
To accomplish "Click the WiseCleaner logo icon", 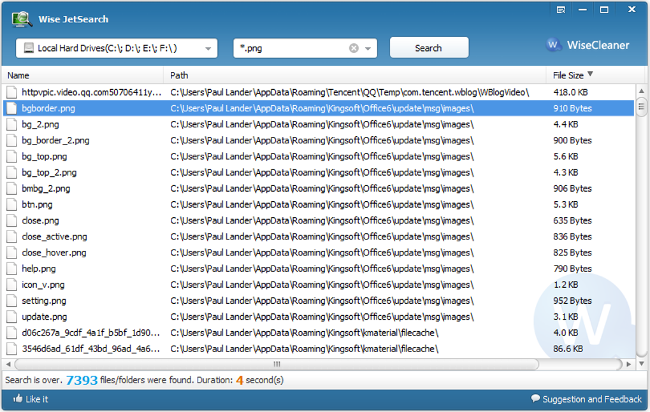I will click(x=553, y=45).
